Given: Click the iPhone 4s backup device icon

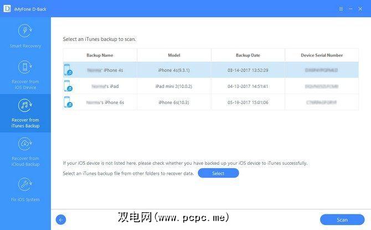Looking at the screenshot, I should [68, 70].
